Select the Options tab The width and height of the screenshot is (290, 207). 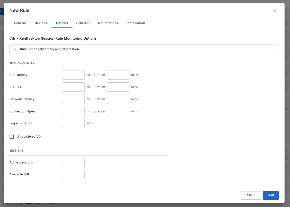point(62,23)
